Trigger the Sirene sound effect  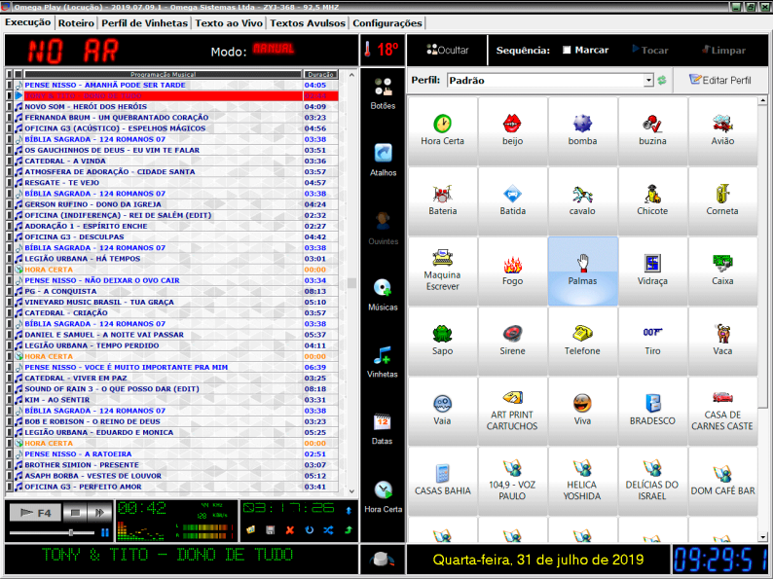coord(513,340)
